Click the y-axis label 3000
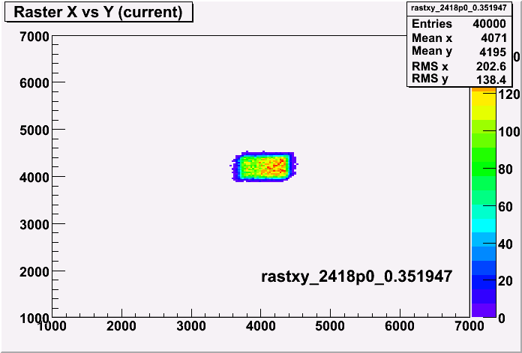522x353 pixels. point(34,225)
